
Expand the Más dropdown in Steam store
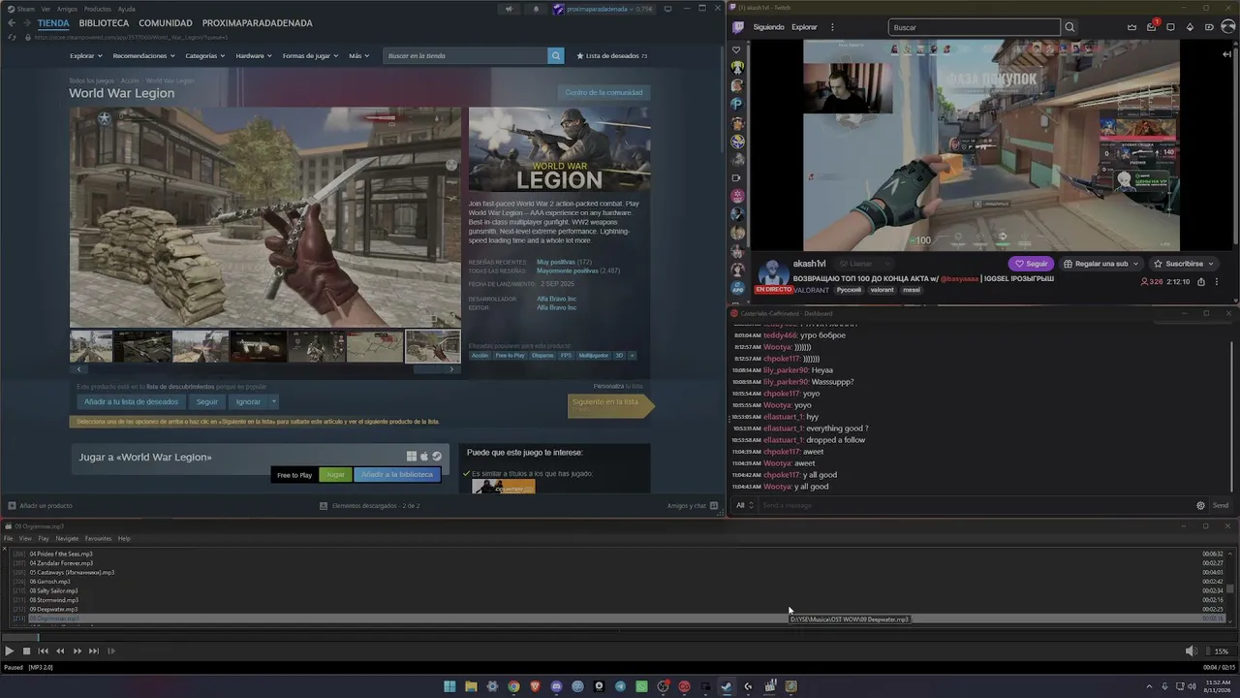(x=358, y=56)
